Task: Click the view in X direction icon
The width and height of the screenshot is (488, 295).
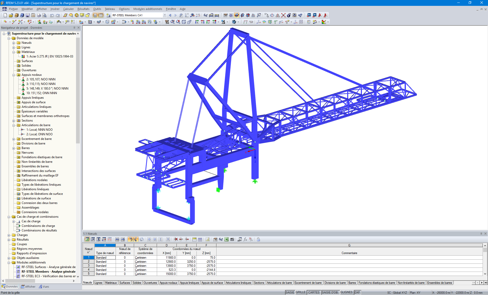Action: [x=196, y=22]
